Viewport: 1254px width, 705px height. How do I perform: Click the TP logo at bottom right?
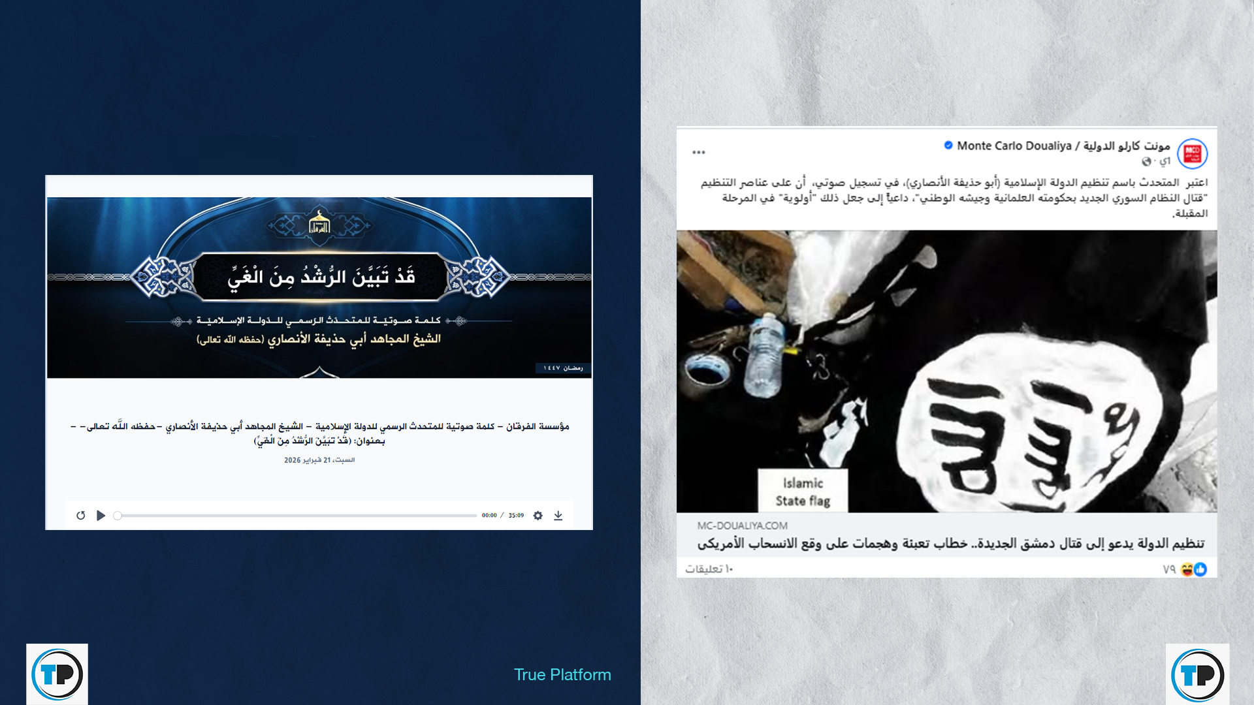[1197, 674]
